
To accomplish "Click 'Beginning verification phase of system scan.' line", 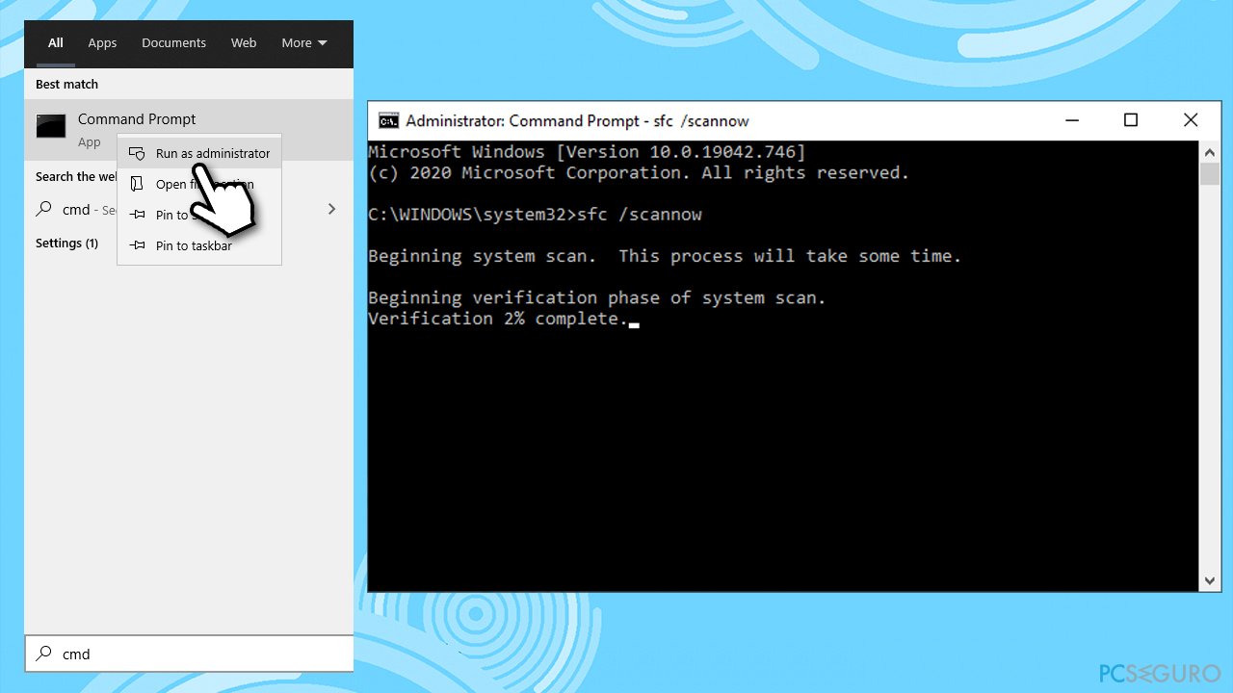I will pos(597,298).
